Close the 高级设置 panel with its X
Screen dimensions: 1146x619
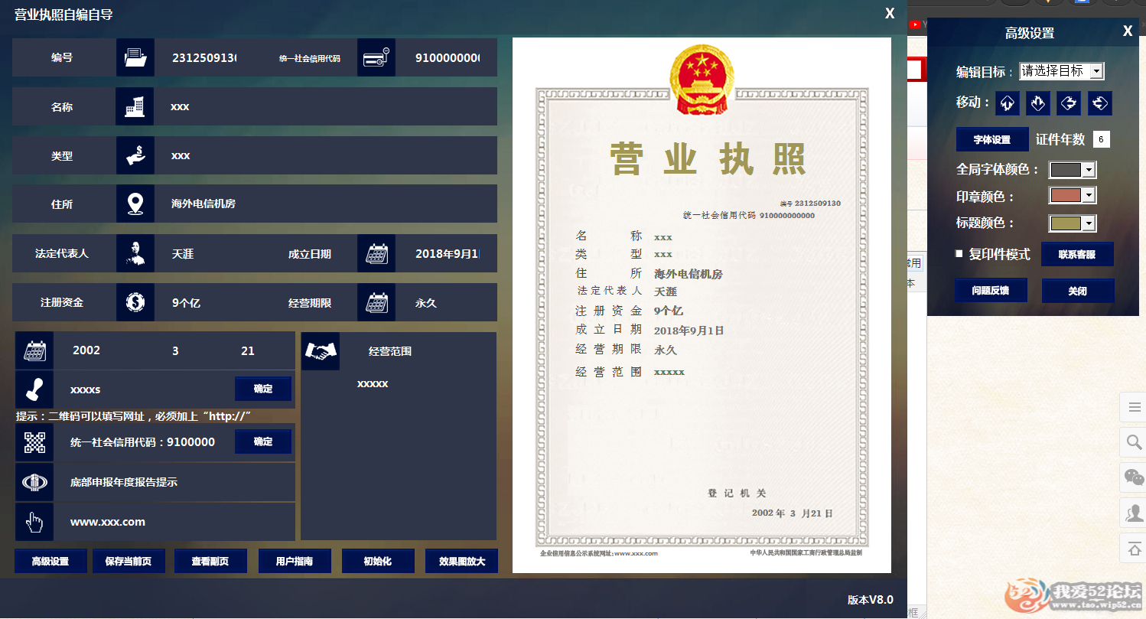[1128, 31]
